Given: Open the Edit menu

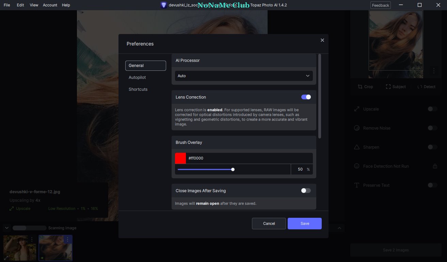Looking at the screenshot, I should point(20,5).
